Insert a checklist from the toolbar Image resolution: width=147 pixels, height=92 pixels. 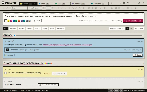tap(96, 8)
